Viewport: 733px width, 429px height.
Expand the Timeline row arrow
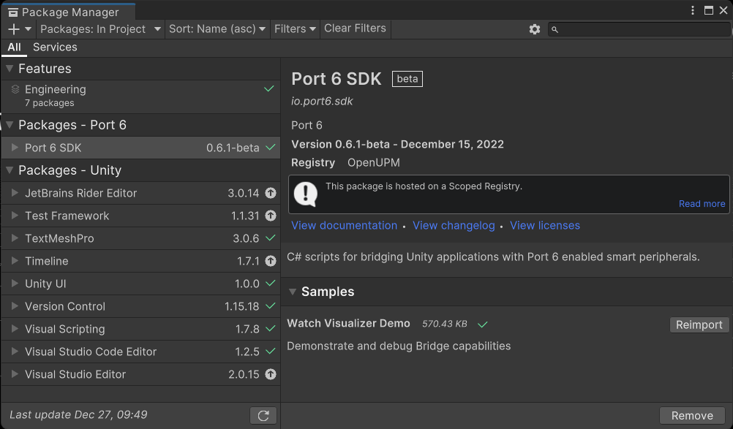pyautogui.click(x=15, y=261)
